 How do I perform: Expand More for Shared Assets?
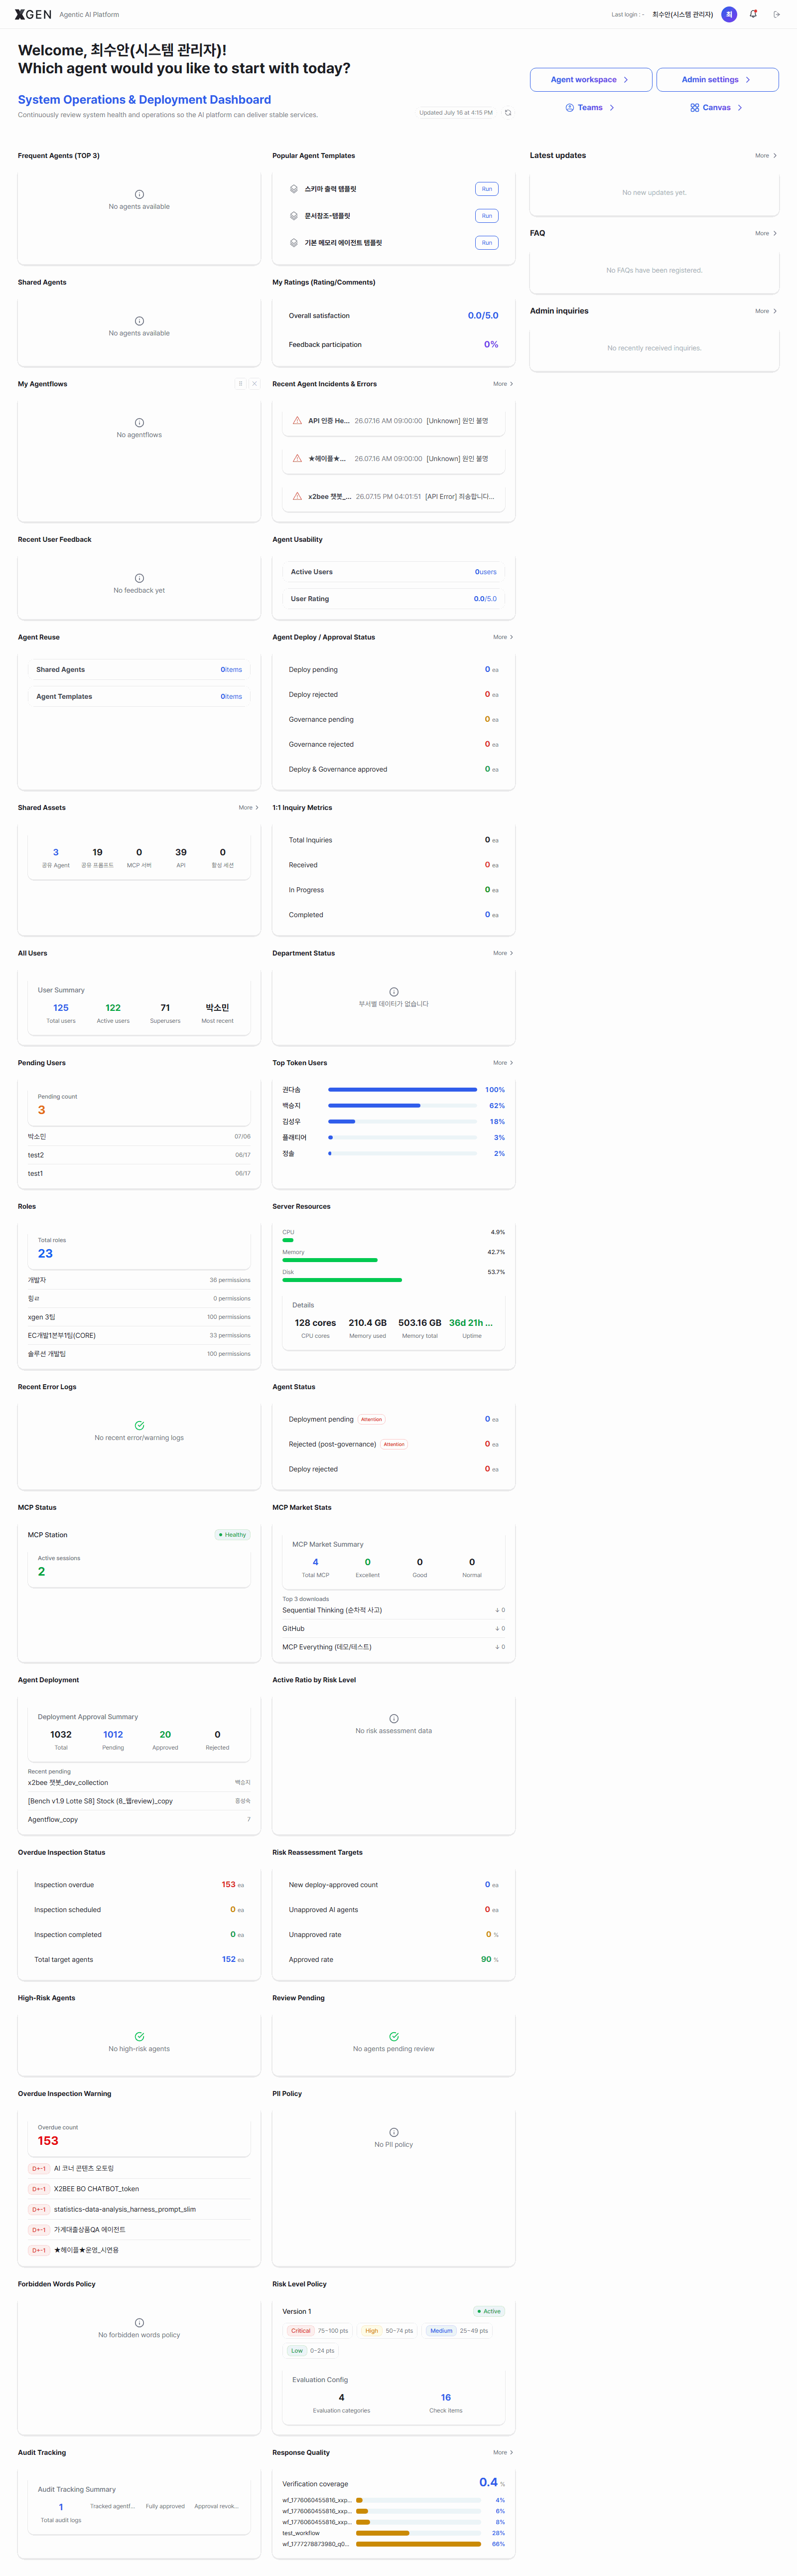(249, 807)
